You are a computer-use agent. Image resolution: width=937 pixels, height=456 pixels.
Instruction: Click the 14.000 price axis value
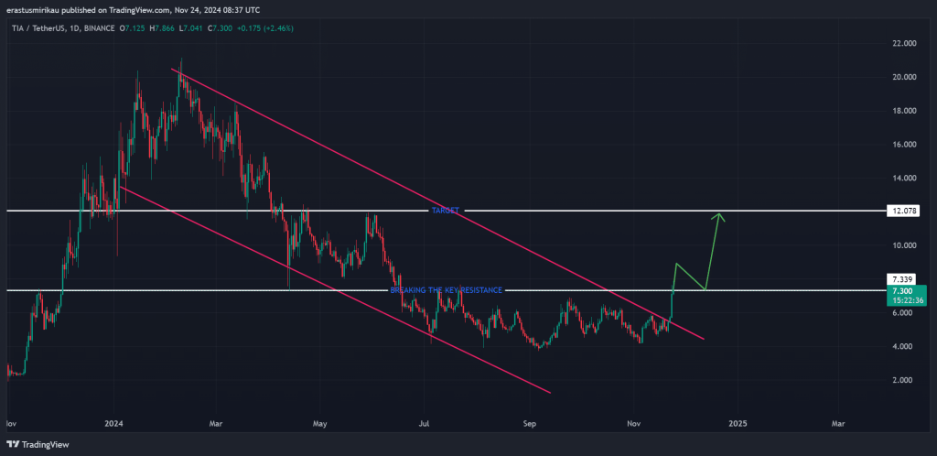[x=903, y=179]
